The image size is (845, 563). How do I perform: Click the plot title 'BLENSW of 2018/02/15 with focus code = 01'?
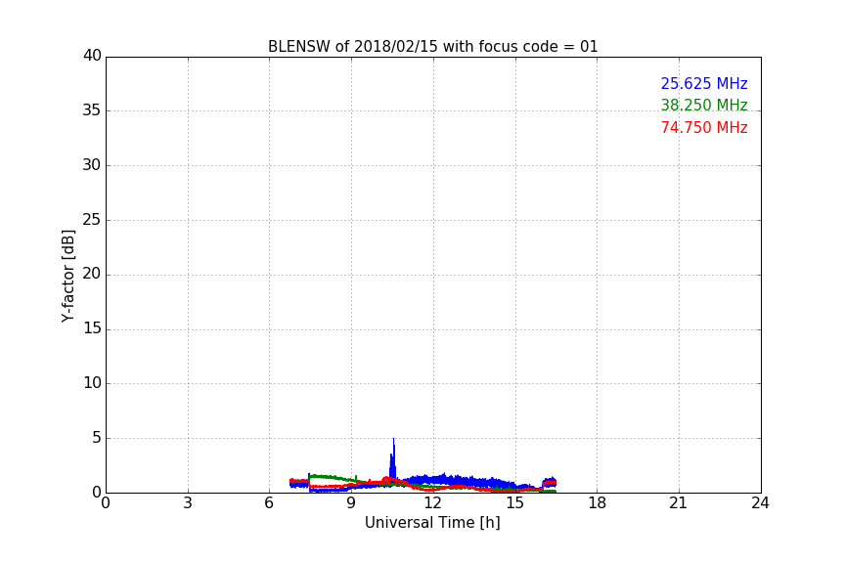click(x=432, y=47)
